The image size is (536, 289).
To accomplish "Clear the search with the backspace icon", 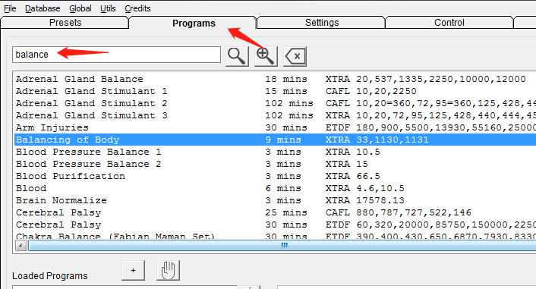I will pos(295,56).
